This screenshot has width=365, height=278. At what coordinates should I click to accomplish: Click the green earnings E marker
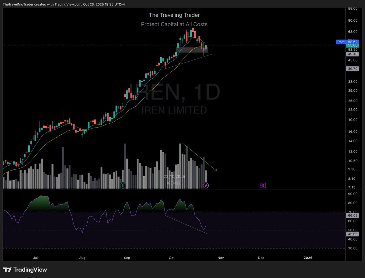tap(123, 185)
